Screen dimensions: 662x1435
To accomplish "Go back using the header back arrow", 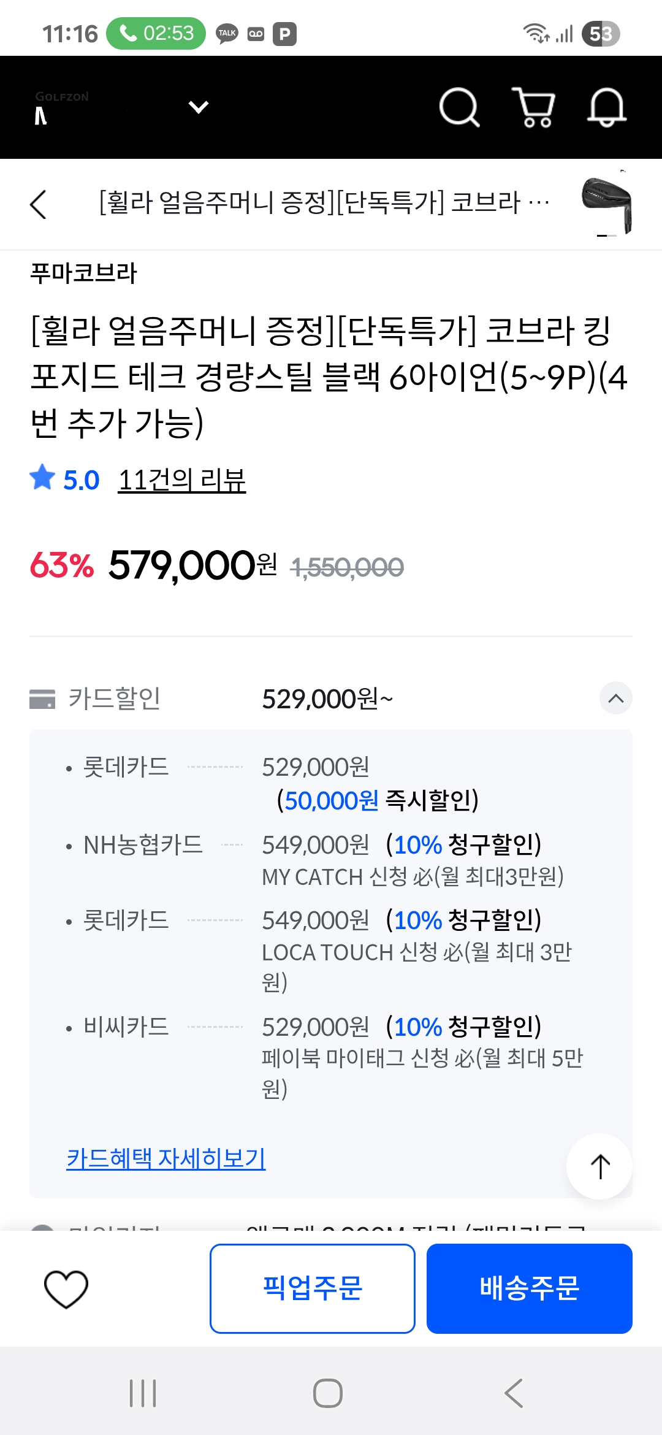I will [x=39, y=204].
